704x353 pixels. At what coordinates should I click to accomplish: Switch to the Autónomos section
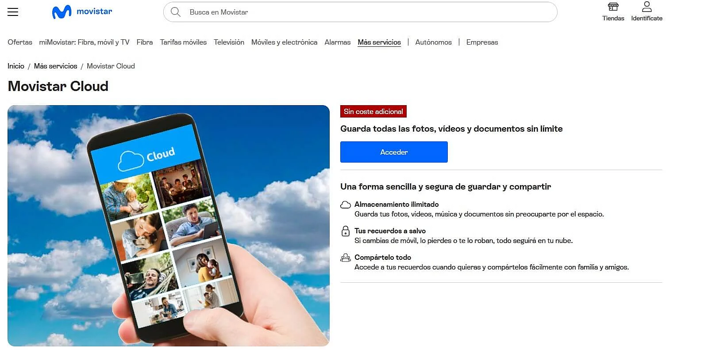[433, 42]
